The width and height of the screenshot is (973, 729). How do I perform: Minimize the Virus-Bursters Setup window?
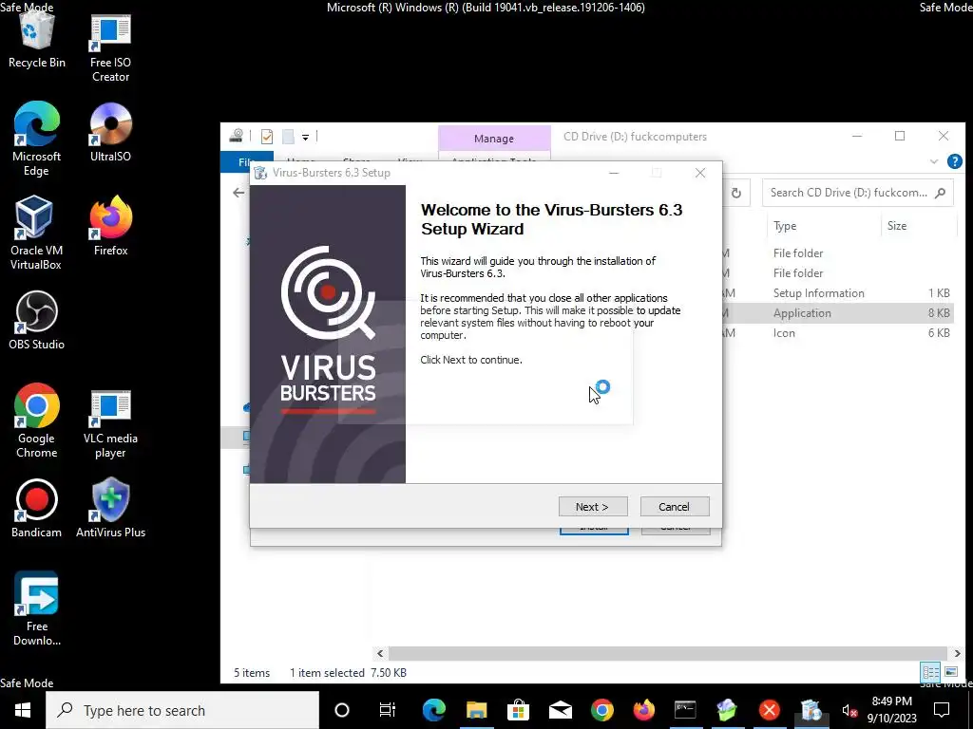tap(614, 173)
